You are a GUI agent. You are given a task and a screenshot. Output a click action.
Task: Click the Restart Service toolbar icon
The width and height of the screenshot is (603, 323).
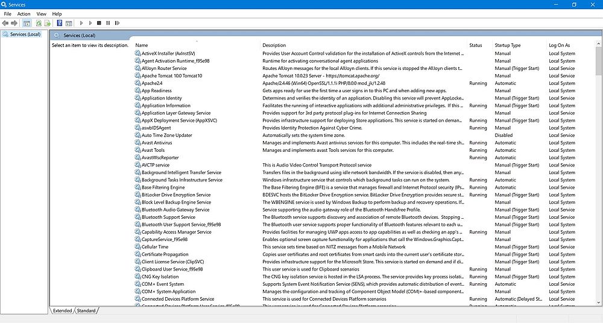[117, 23]
